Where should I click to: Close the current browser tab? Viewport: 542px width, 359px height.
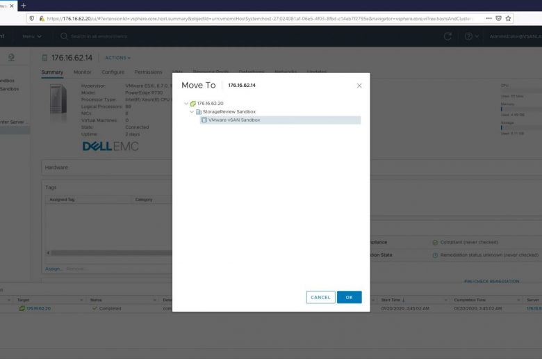(x=12, y=6)
